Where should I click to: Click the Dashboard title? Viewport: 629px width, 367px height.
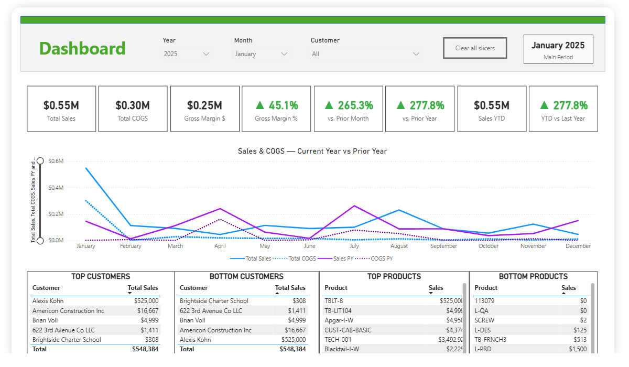click(82, 49)
